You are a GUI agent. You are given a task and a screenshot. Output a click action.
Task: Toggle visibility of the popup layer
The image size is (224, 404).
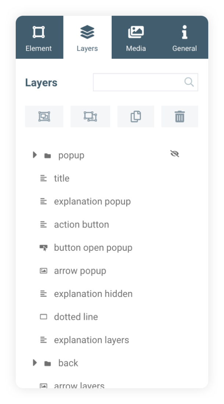[x=175, y=154]
